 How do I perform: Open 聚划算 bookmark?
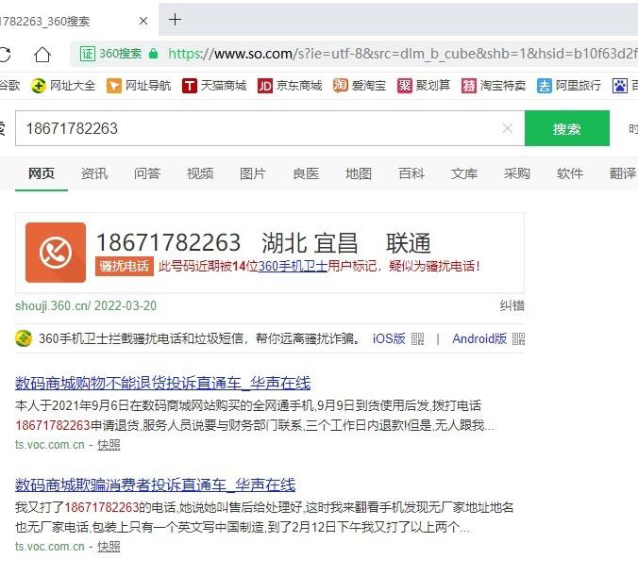424,86
